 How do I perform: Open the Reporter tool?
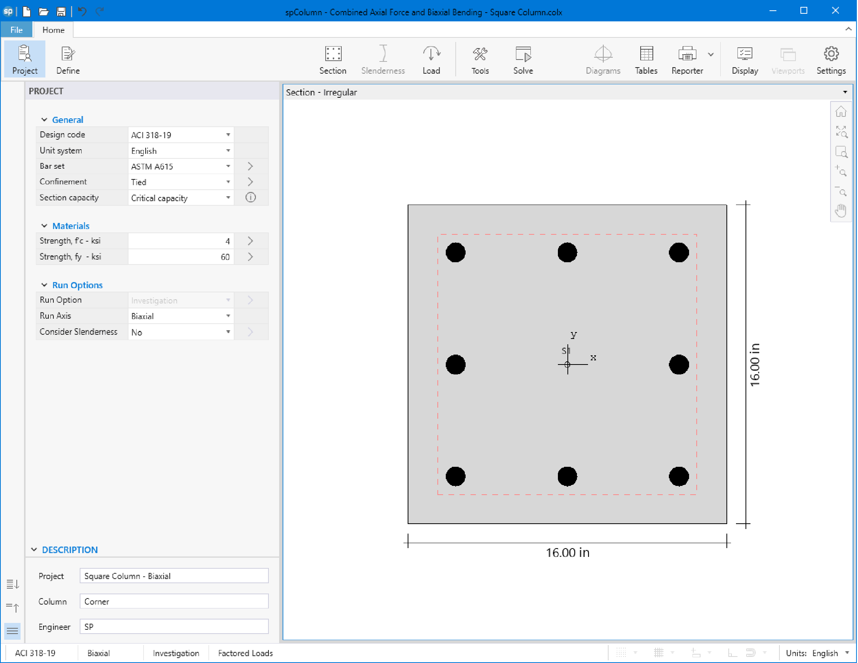pyautogui.click(x=687, y=60)
